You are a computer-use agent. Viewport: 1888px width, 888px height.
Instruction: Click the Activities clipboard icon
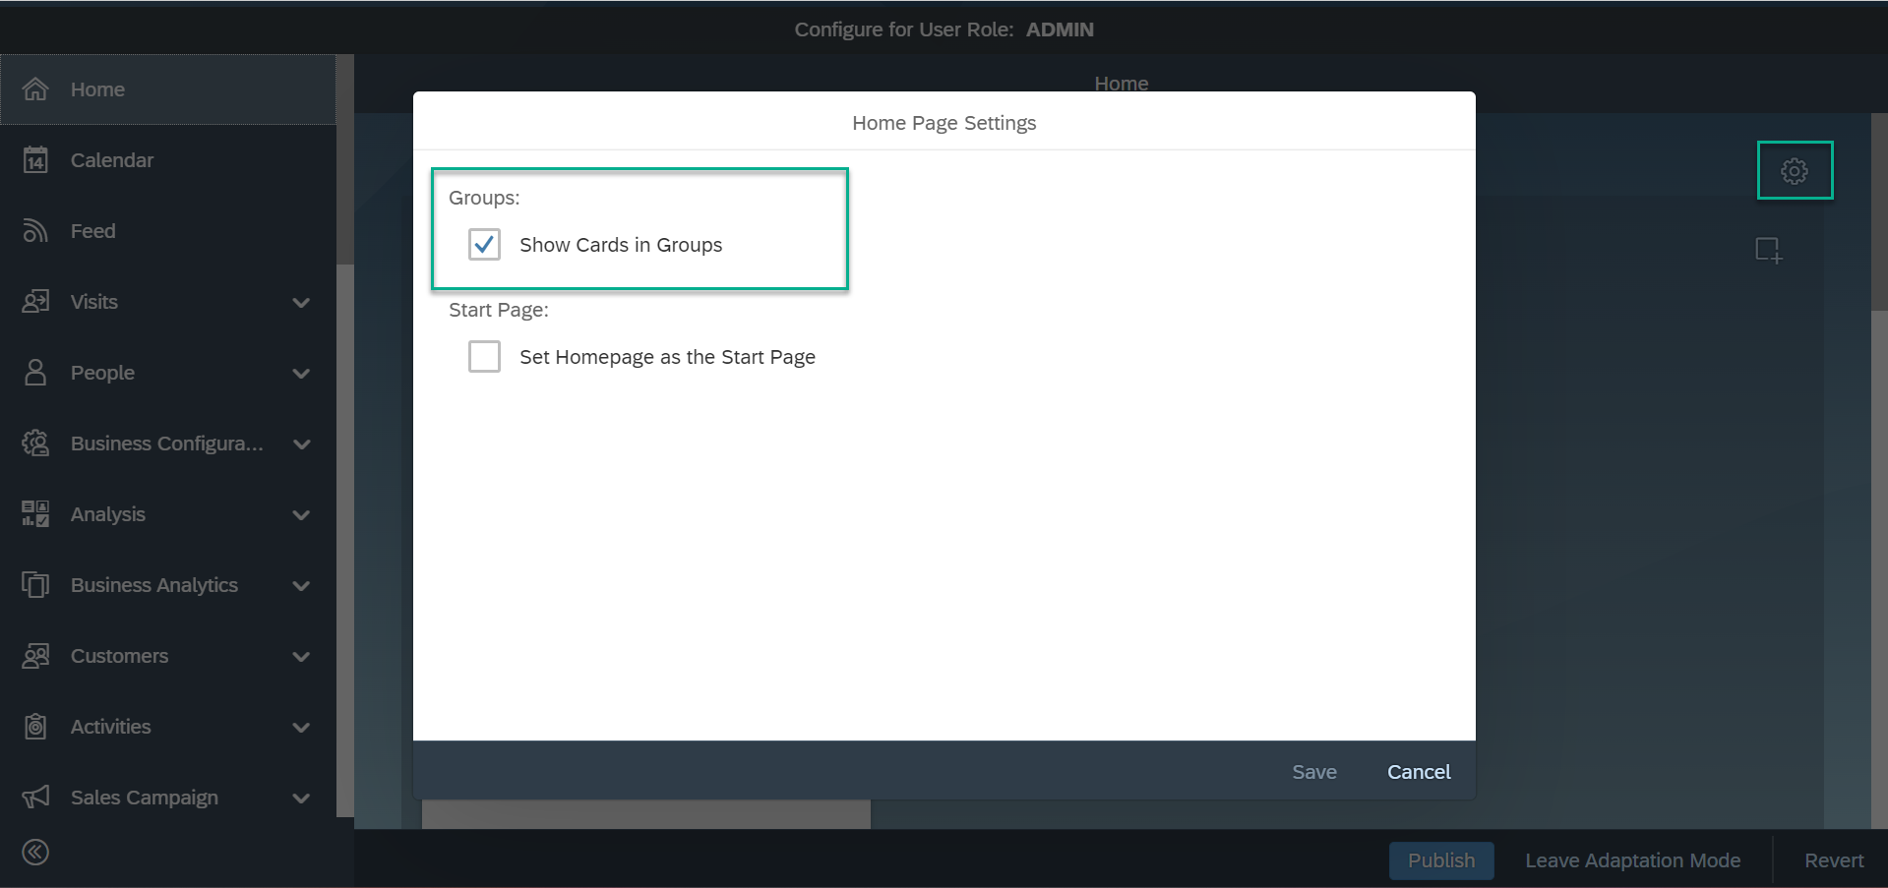35,727
